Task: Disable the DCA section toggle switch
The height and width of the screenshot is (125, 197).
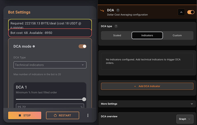Action: (191, 12)
